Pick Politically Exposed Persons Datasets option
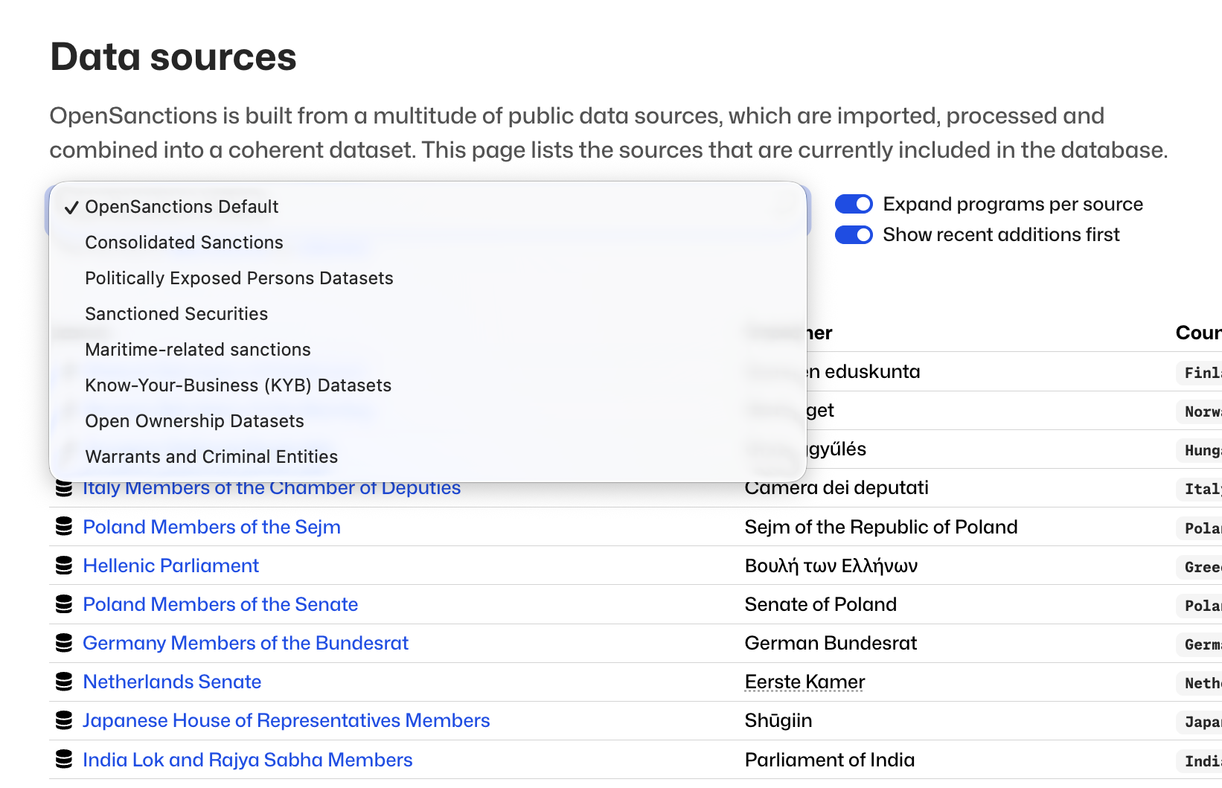The image size is (1222, 788). [428, 278]
